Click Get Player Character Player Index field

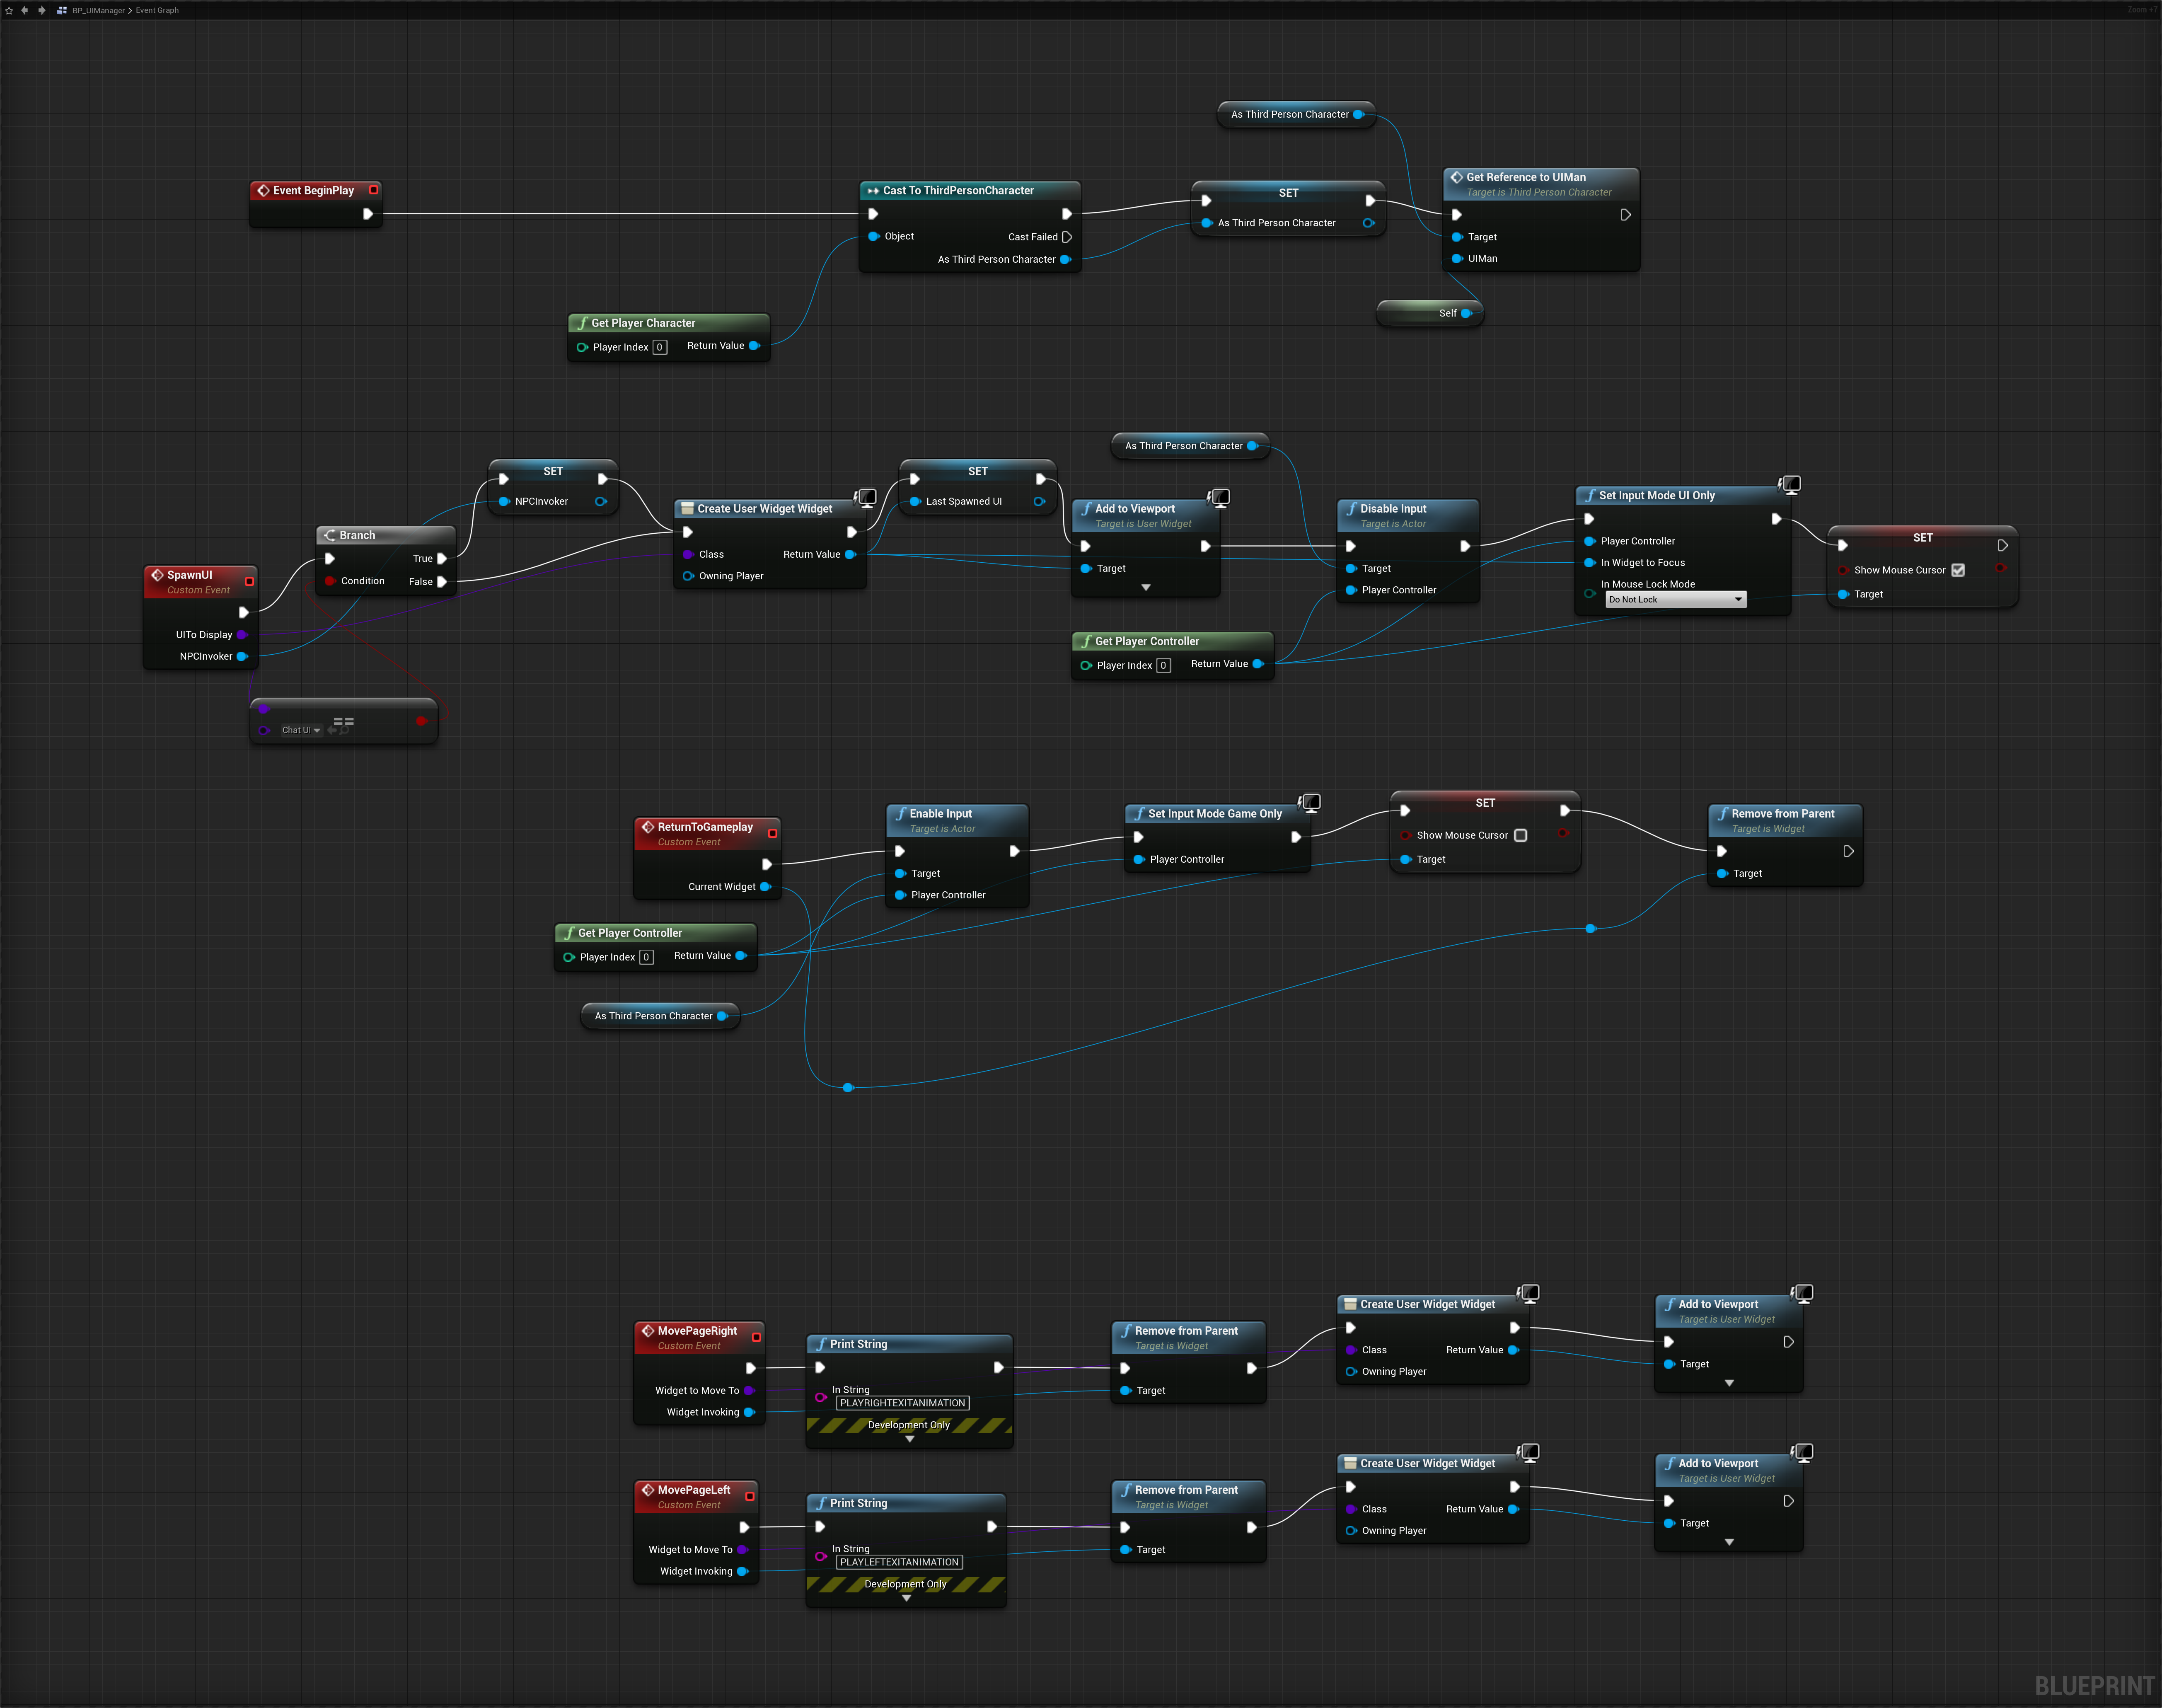[x=660, y=347]
